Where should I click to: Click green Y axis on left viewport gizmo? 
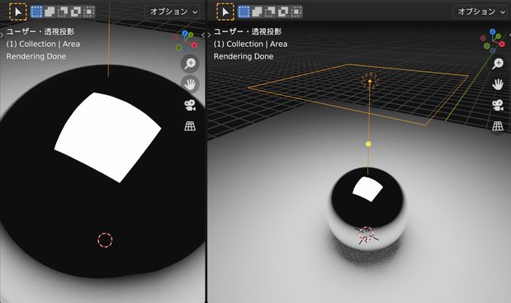click(191, 35)
